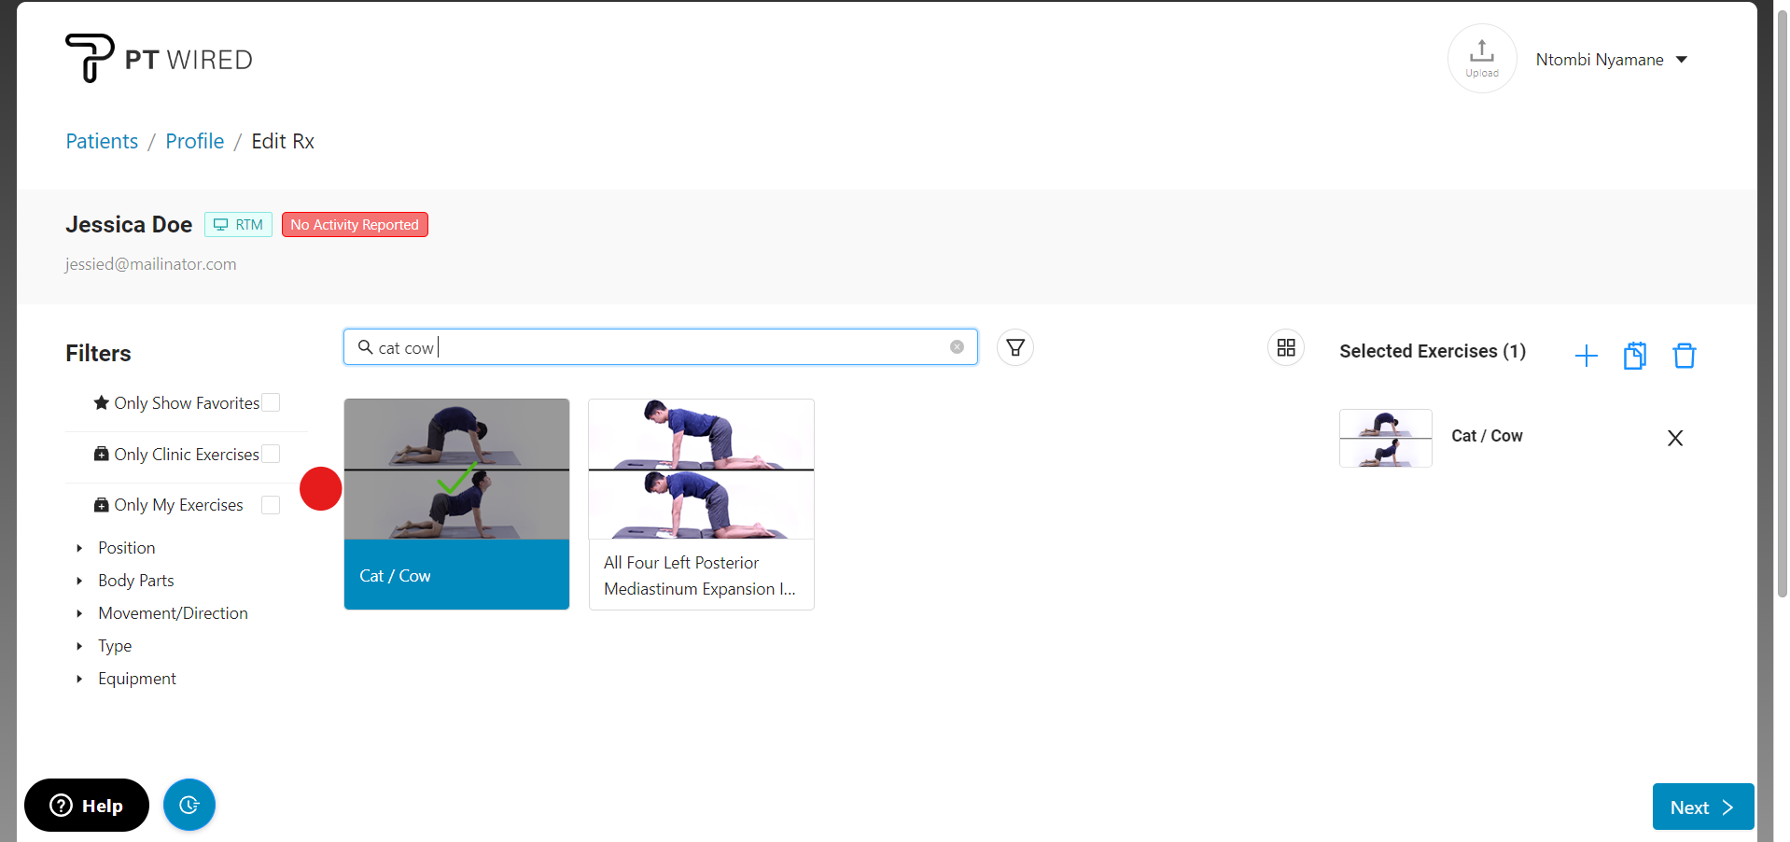The width and height of the screenshot is (1790, 842).
Task: Toggle Only My Exercises filter
Action: pos(271,504)
